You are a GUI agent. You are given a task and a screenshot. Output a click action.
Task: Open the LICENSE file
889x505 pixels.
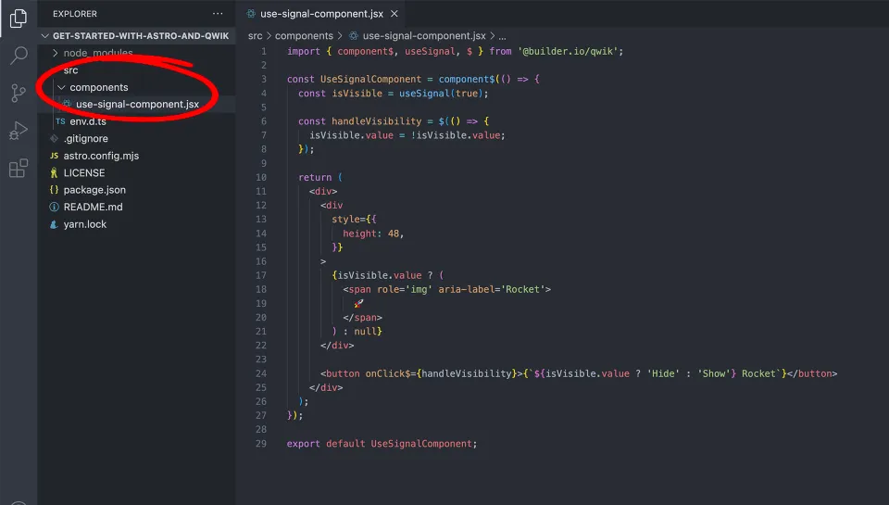(84, 172)
